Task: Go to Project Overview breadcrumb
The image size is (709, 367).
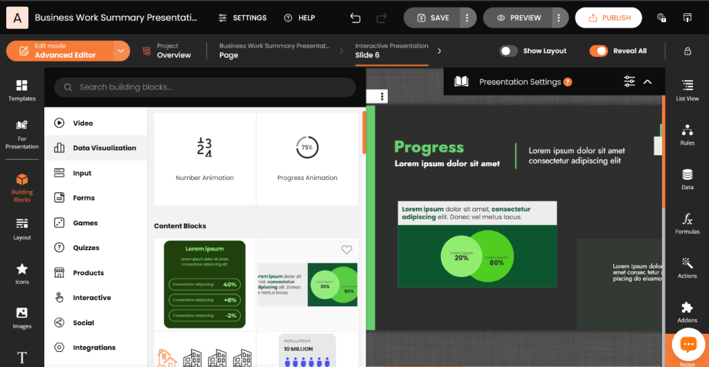Action: pos(167,51)
